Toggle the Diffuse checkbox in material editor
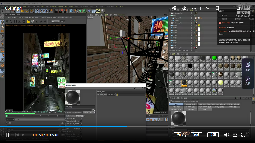 (81, 119)
